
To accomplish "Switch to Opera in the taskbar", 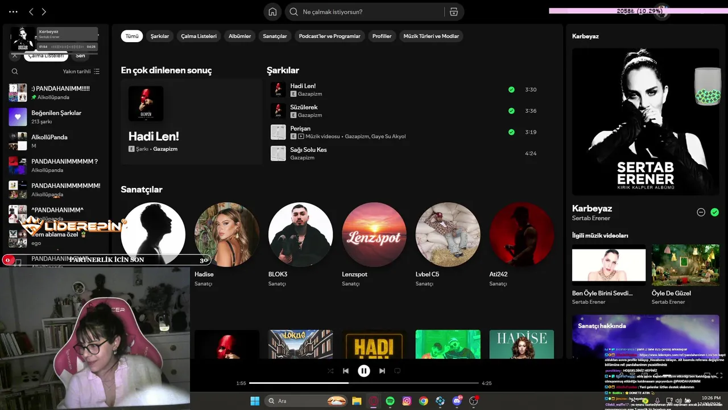I will point(374,401).
